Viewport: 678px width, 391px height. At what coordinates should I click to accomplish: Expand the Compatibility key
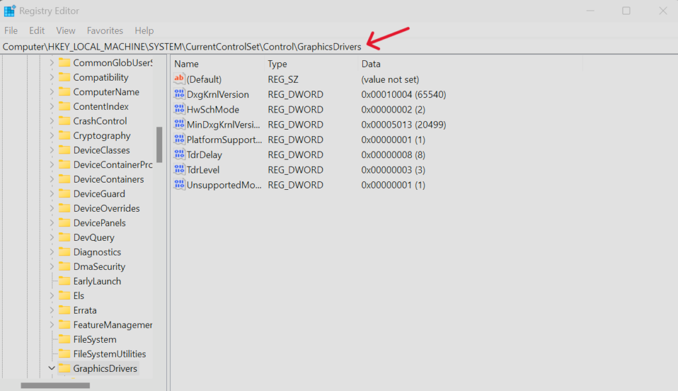click(52, 77)
